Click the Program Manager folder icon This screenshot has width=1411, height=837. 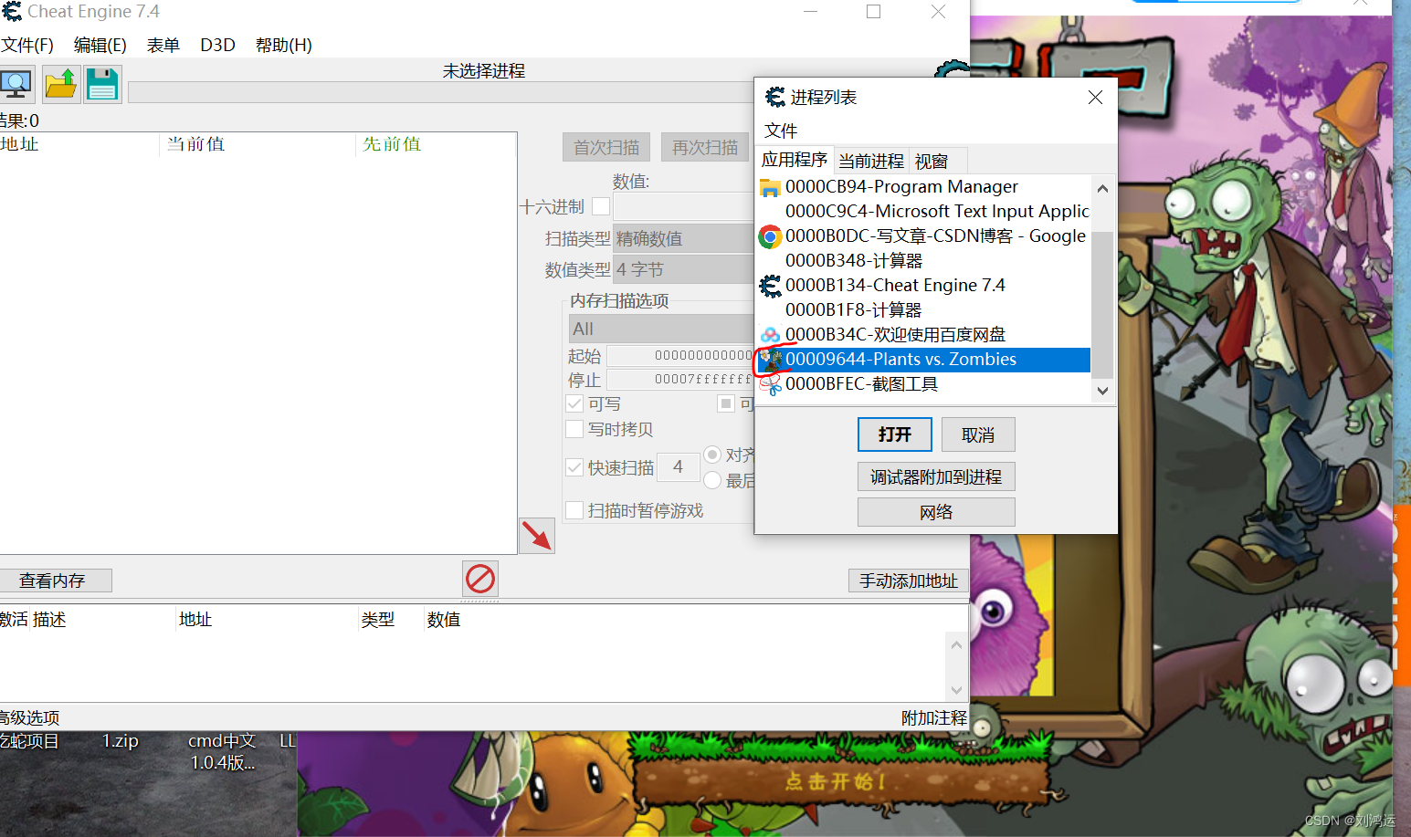tap(770, 187)
